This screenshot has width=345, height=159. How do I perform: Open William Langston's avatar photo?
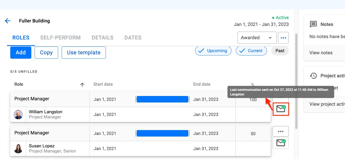18,115
